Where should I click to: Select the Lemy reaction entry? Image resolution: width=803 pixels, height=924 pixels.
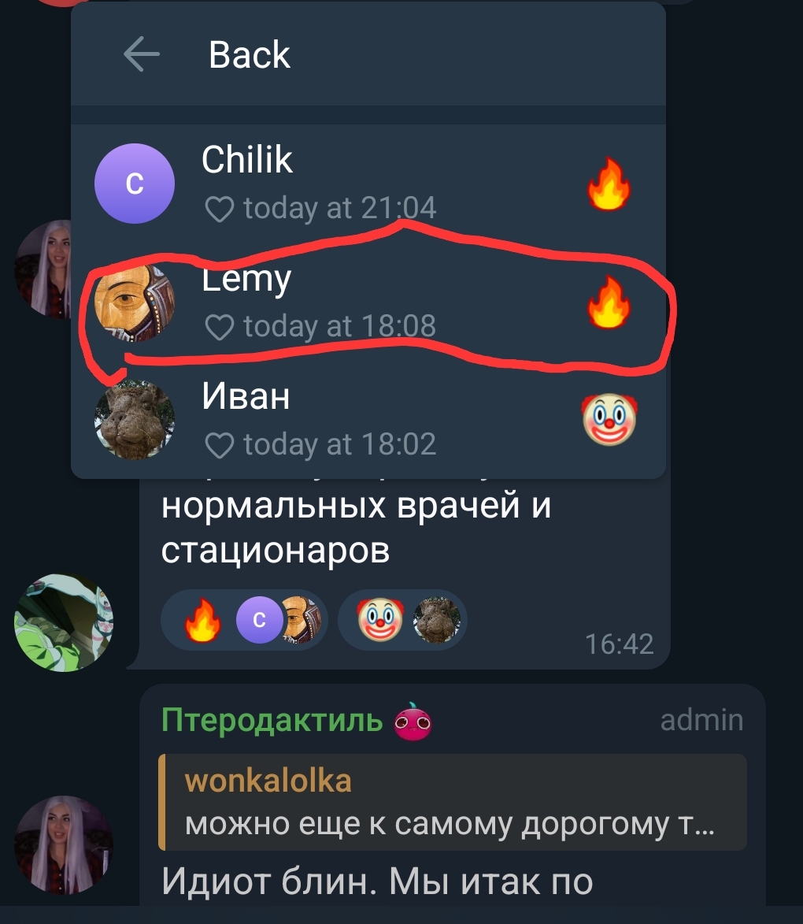[368, 301]
